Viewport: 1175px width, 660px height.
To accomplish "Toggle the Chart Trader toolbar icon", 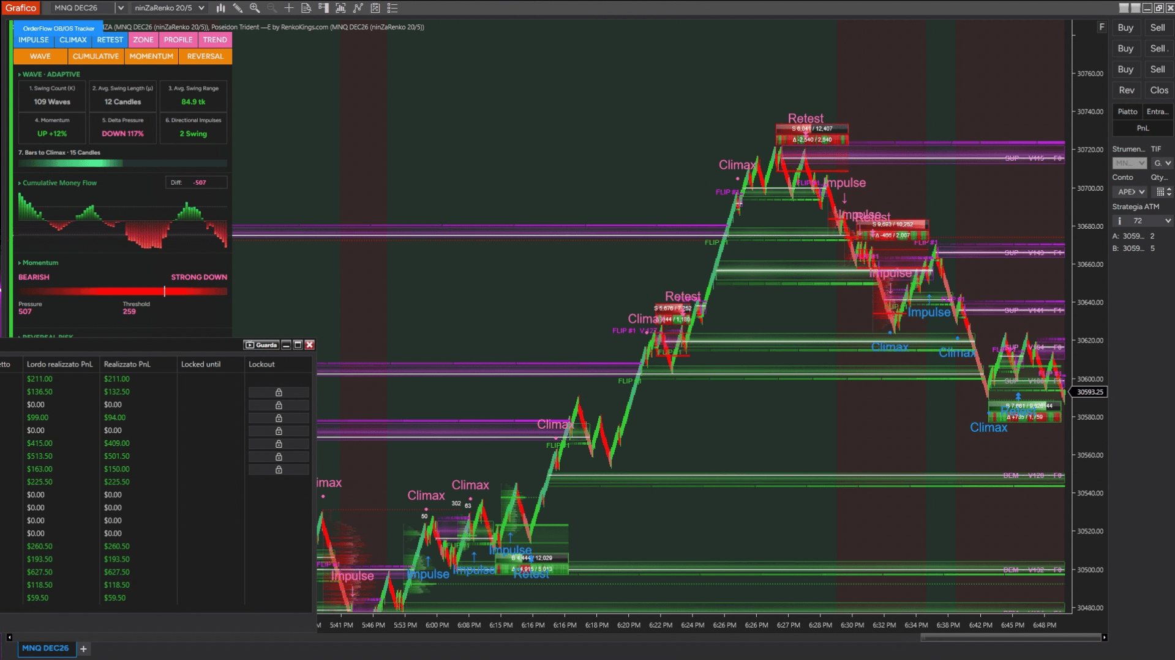I will coord(323,8).
